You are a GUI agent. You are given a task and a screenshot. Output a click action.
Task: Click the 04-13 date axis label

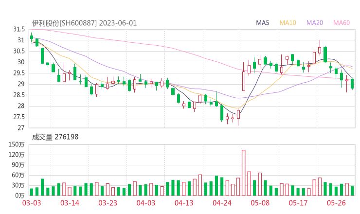(x=184, y=203)
